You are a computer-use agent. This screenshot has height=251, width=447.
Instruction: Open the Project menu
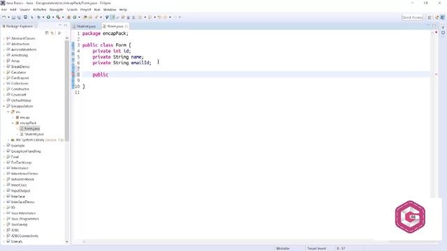point(85,10)
